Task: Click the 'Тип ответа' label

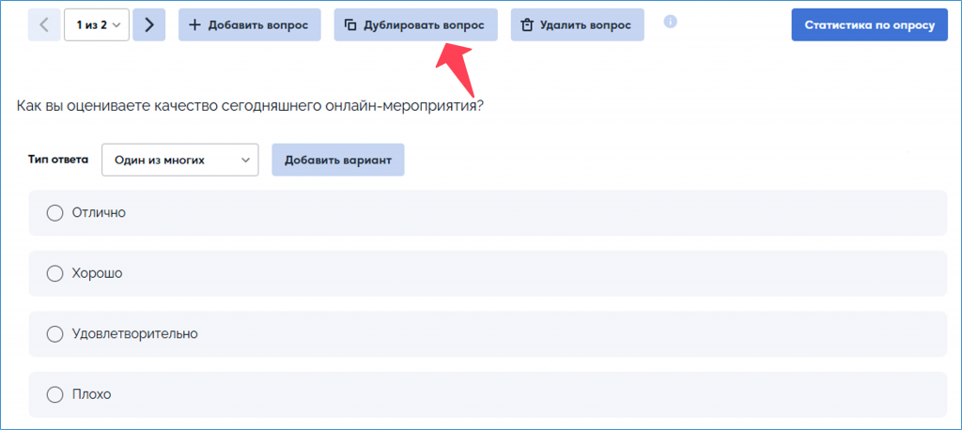Action: [58, 160]
